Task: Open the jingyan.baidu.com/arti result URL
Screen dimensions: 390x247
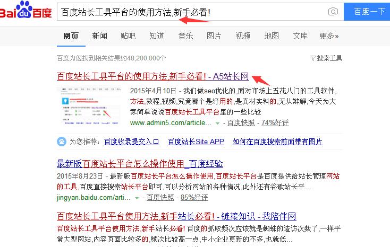Action: pos(94,198)
